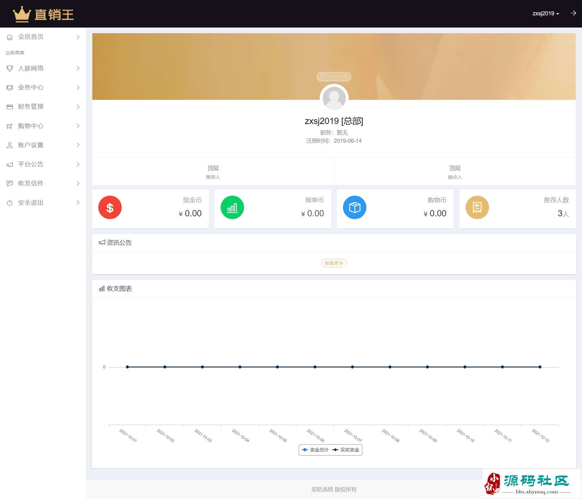Click the gold receipt 推荐人数 icon
This screenshot has width=582, height=499.
(477, 208)
